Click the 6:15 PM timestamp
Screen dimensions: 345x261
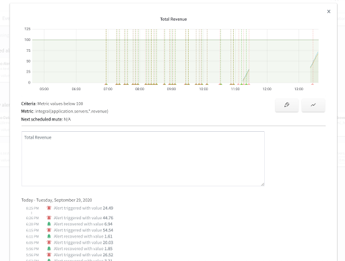pyautogui.click(x=32, y=230)
